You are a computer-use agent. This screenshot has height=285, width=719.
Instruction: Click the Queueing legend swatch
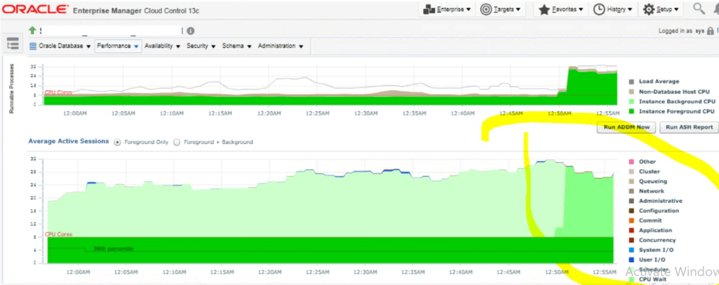(631, 181)
